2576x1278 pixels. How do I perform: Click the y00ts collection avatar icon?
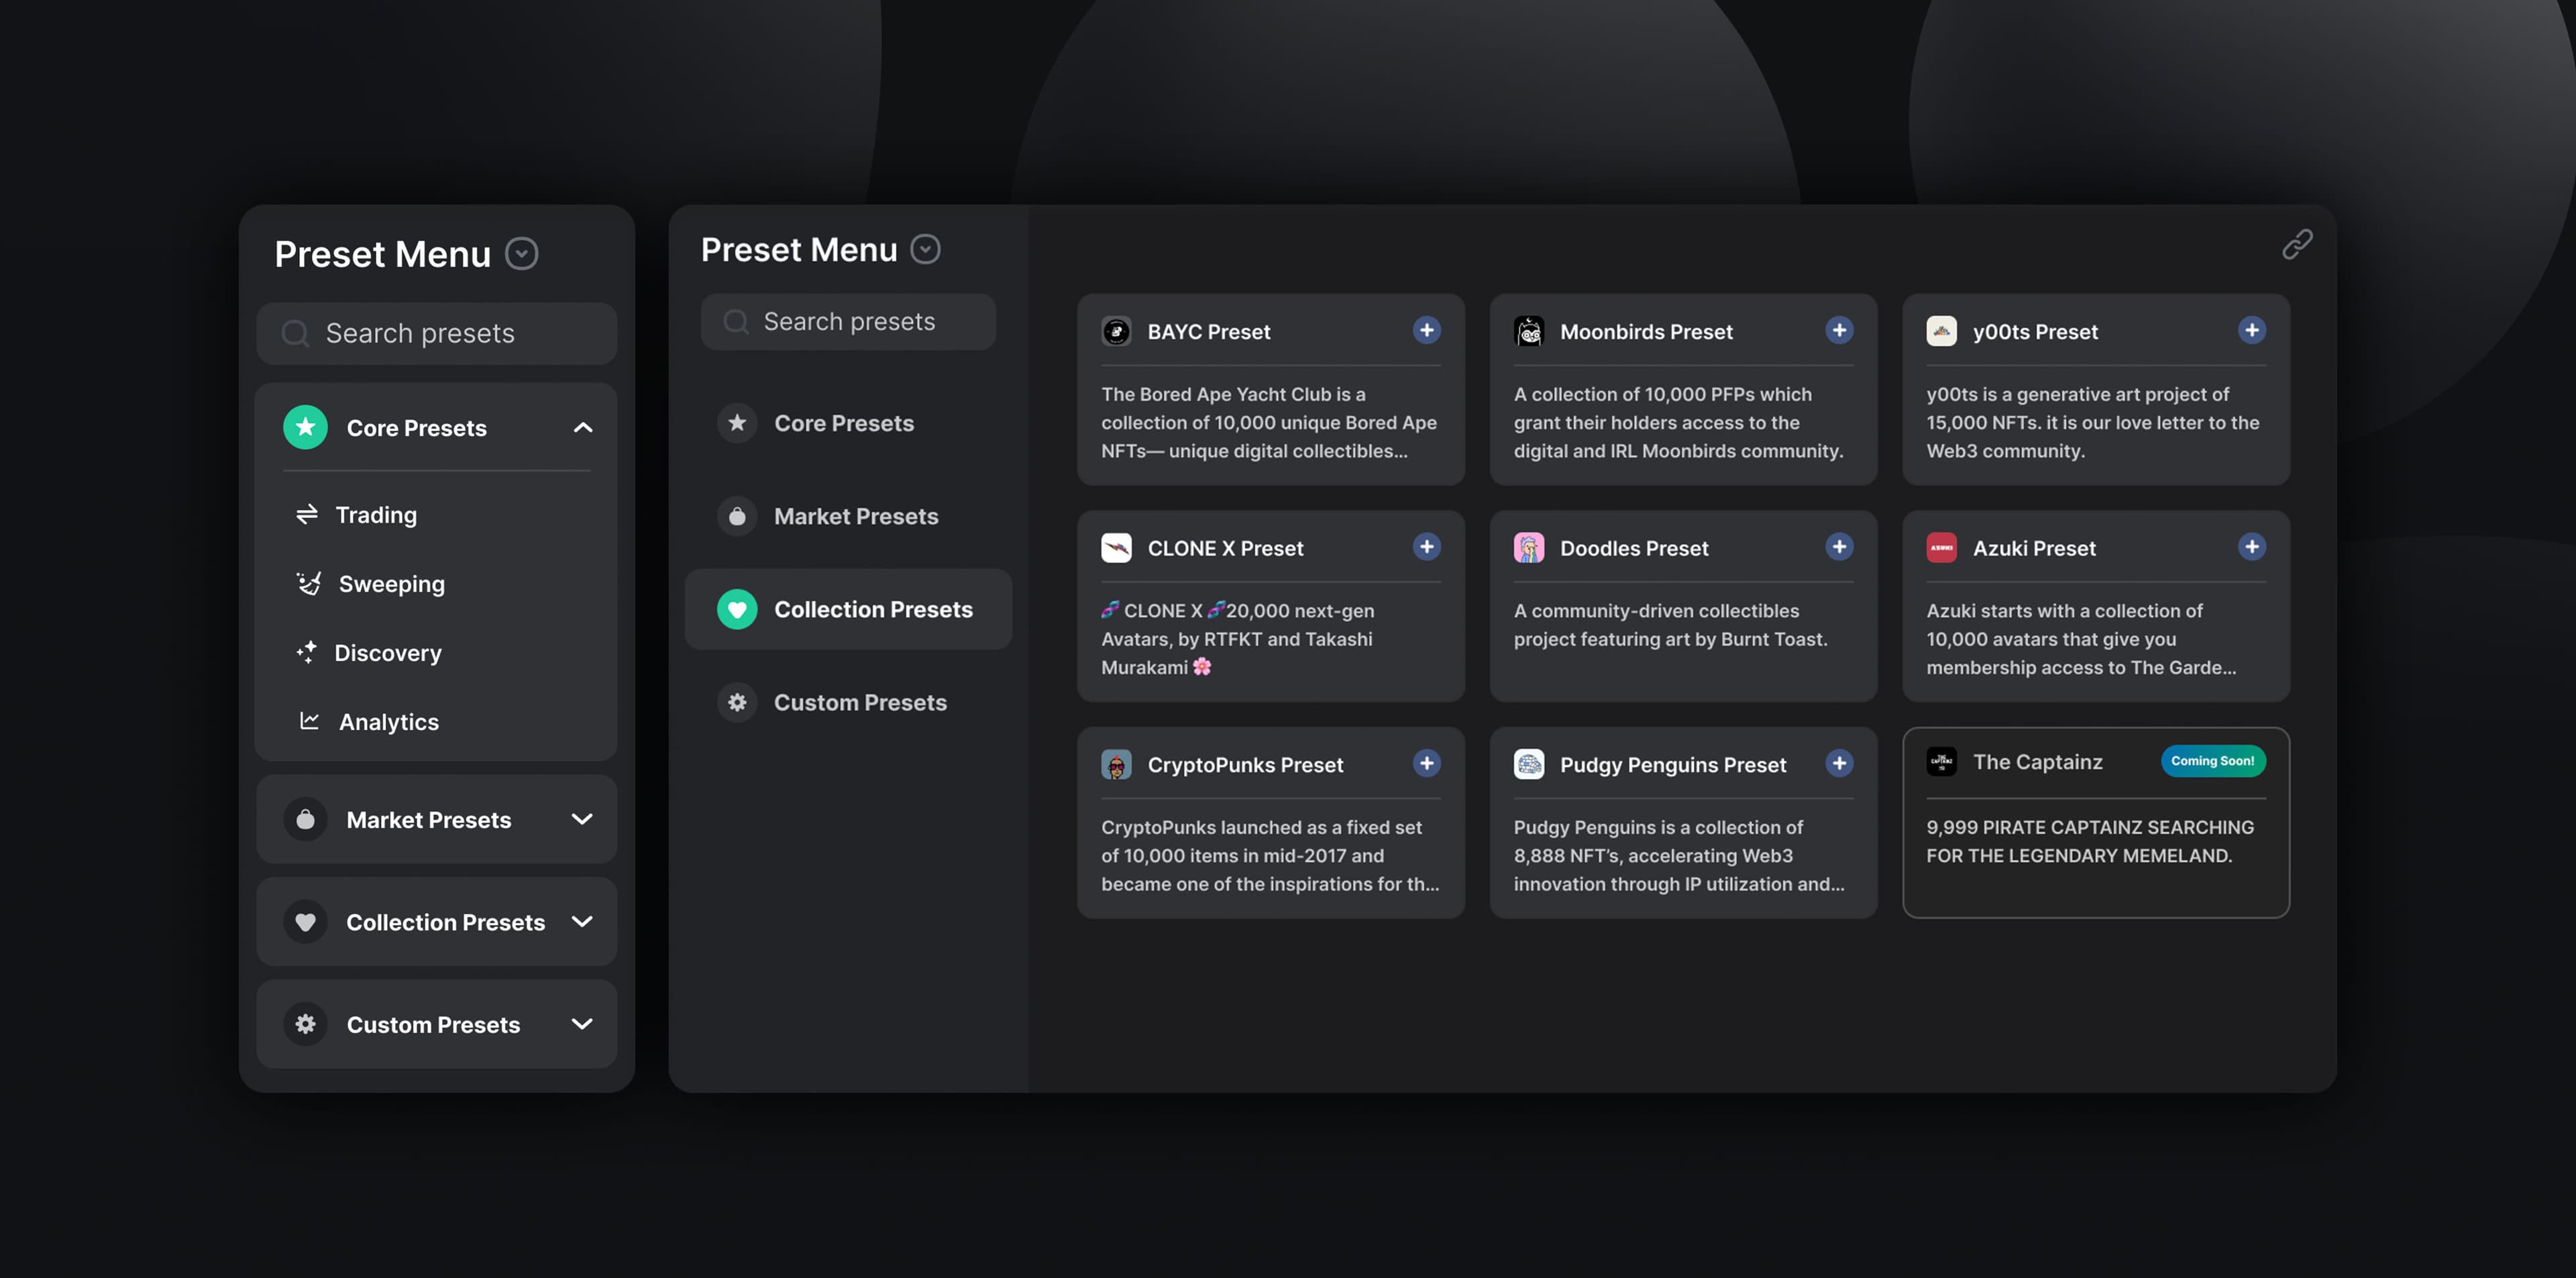1942,331
